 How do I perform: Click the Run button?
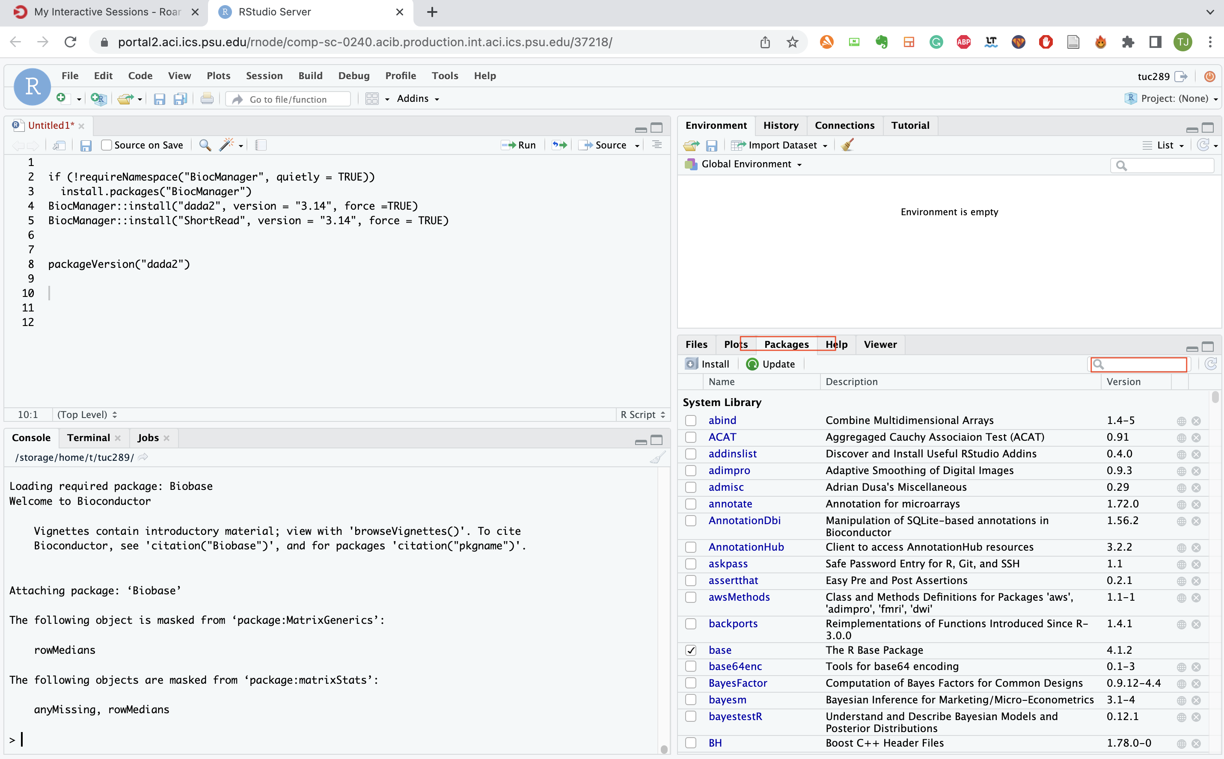click(519, 145)
